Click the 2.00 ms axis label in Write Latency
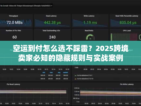This screenshot has height=106, width=141. [77, 88]
